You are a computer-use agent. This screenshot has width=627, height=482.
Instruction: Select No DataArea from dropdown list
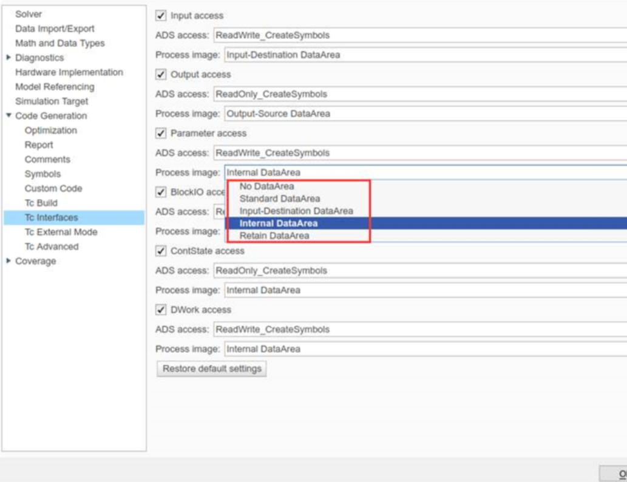pyautogui.click(x=266, y=186)
